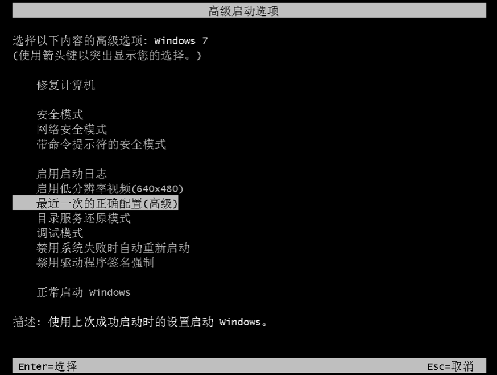497x375 pixels.
Task: Click the 选择以下内容的高级选项 heading text
Action: [80, 40]
